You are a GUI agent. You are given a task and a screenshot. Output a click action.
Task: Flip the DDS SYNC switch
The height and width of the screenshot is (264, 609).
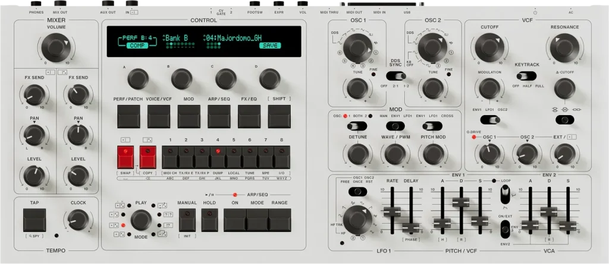(x=397, y=76)
